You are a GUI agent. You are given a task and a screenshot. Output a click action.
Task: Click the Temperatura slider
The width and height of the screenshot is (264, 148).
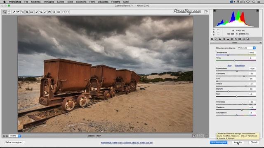click(x=236, y=55)
